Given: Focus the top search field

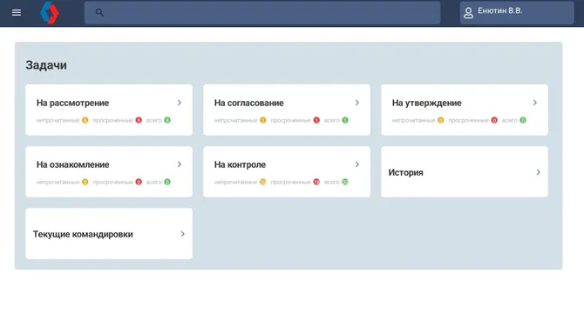Looking at the screenshot, I should [262, 13].
